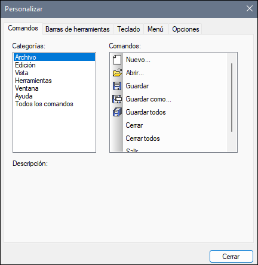Viewport: 258px width, 265px height.
Task: Select the Guardar como... command label
Action: coord(148,99)
